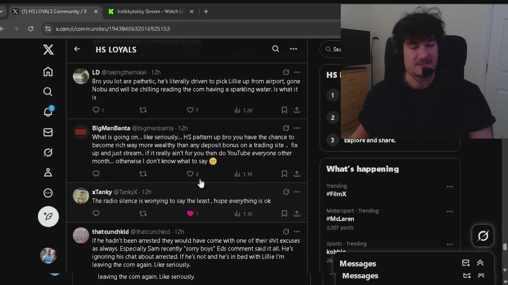508x285 pixels.
Task: Like the BigManBanta post
Action: 190,174
